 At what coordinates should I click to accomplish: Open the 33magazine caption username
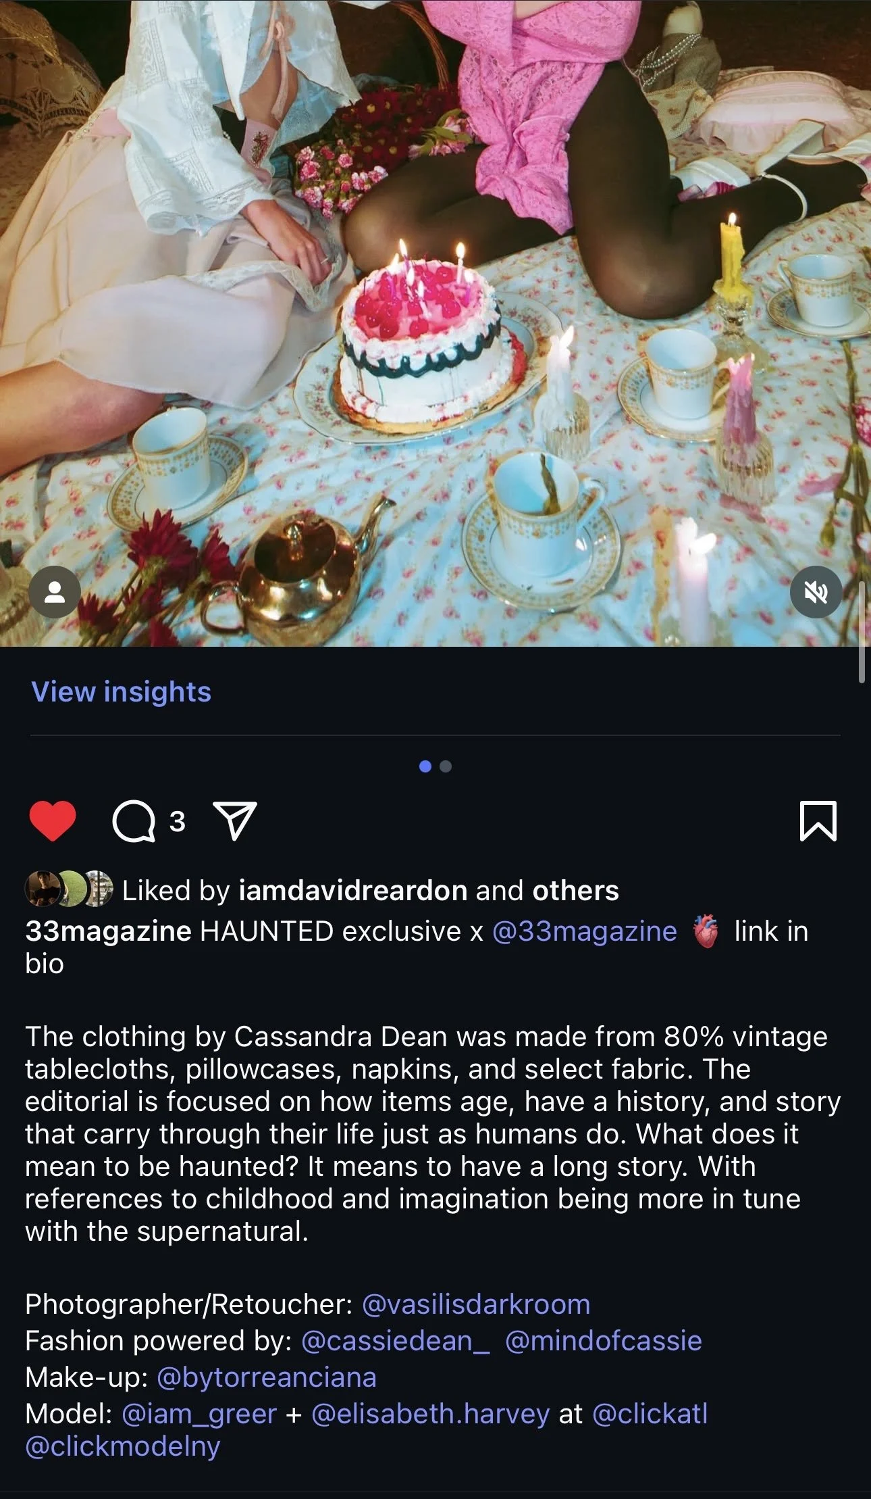109,931
